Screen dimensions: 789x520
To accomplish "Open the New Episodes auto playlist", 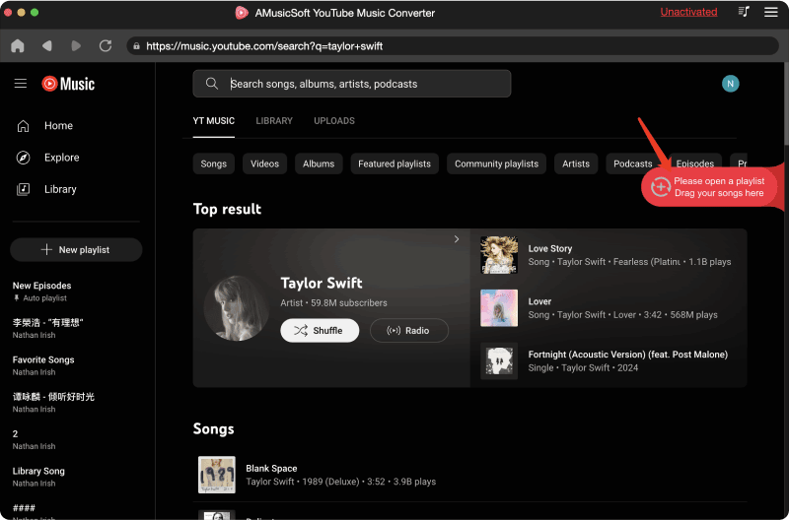I will coord(41,291).
